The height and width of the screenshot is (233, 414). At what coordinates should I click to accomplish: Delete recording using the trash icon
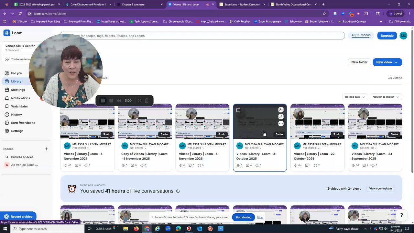pos(147,101)
